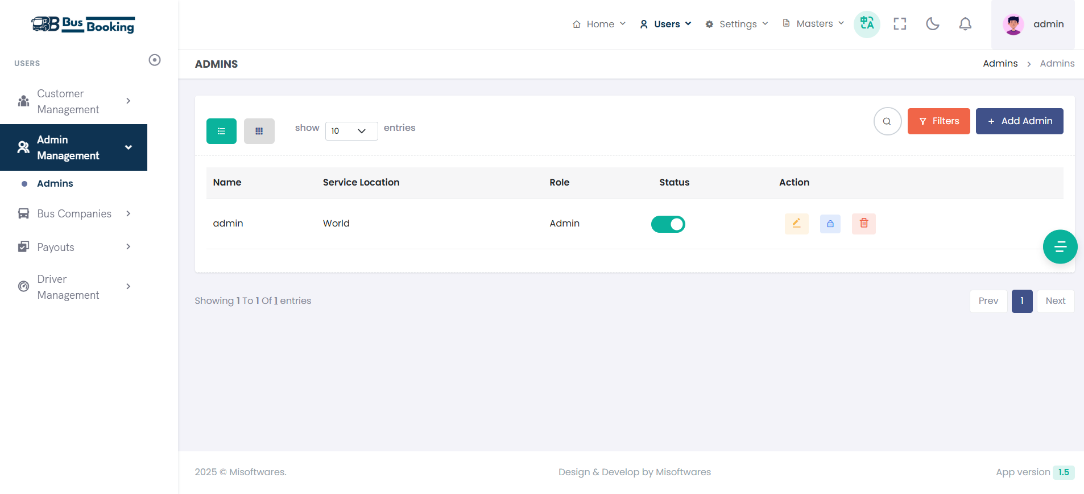The height and width of the screenshot is (494, 1084).
Task: Expand Customer Management menu
Action: coord(74,101)
